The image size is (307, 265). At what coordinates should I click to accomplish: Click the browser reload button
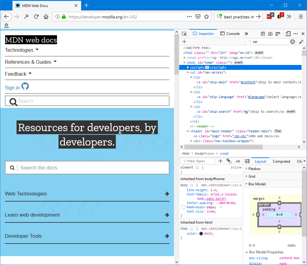coord(36,17)
